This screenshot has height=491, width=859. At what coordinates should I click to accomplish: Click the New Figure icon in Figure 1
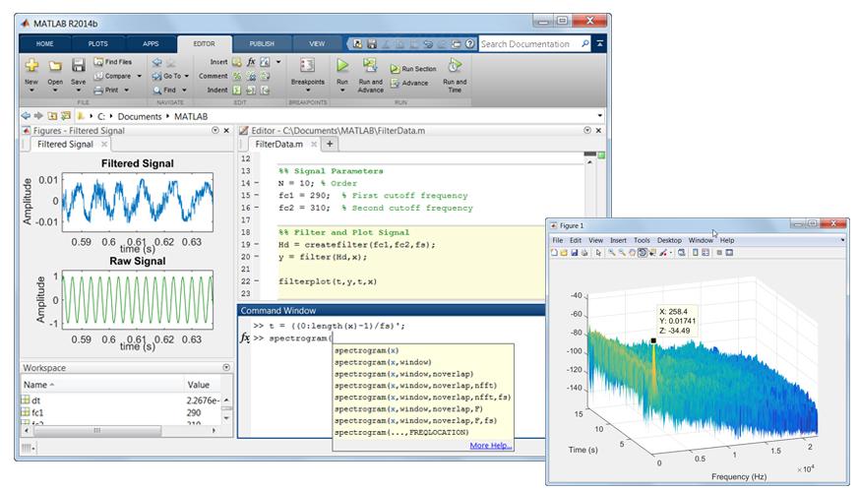pyautogui.click(x=554, y=253)
